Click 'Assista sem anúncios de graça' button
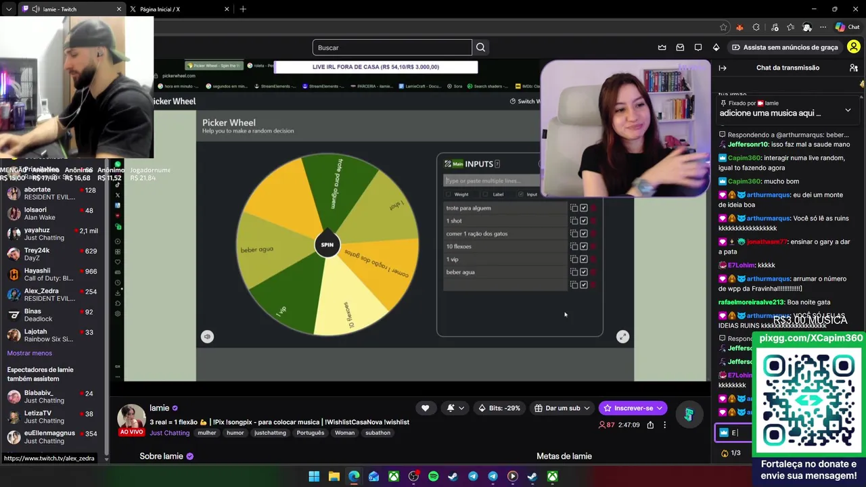The width and height of the screenshot is (866, 487). (x=785, y=47)
